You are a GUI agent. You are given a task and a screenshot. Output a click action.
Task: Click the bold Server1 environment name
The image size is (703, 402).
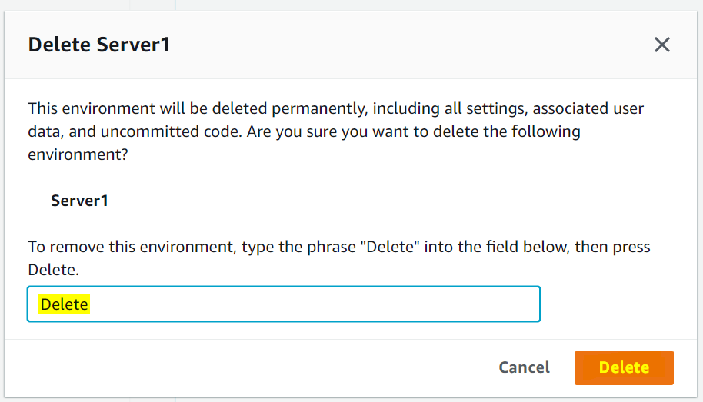pos(79,201)
